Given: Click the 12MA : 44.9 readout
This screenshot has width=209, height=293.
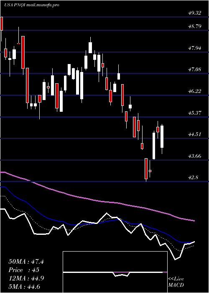Looking at the screenshot, I should 26,279.
